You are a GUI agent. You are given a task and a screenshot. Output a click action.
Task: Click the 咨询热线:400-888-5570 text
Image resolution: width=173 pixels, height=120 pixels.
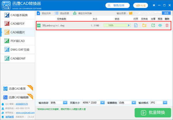17,108
